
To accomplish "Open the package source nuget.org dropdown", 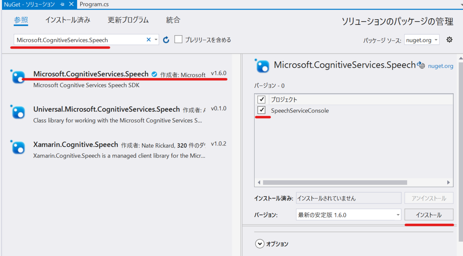I will coord(422,40).
